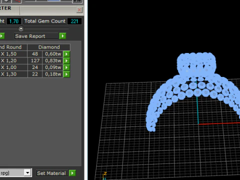Click the gem count cell 22

[x=35, y=74]
